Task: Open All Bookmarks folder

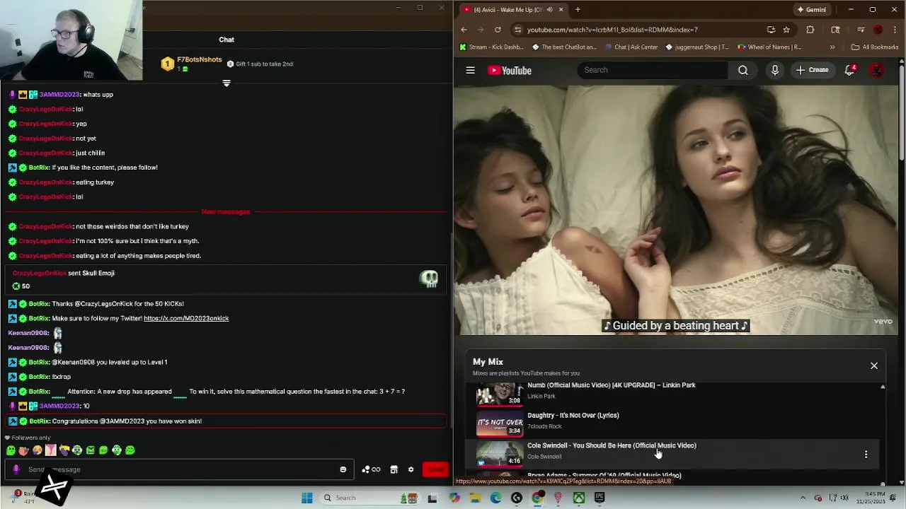Action: [875, 47]
